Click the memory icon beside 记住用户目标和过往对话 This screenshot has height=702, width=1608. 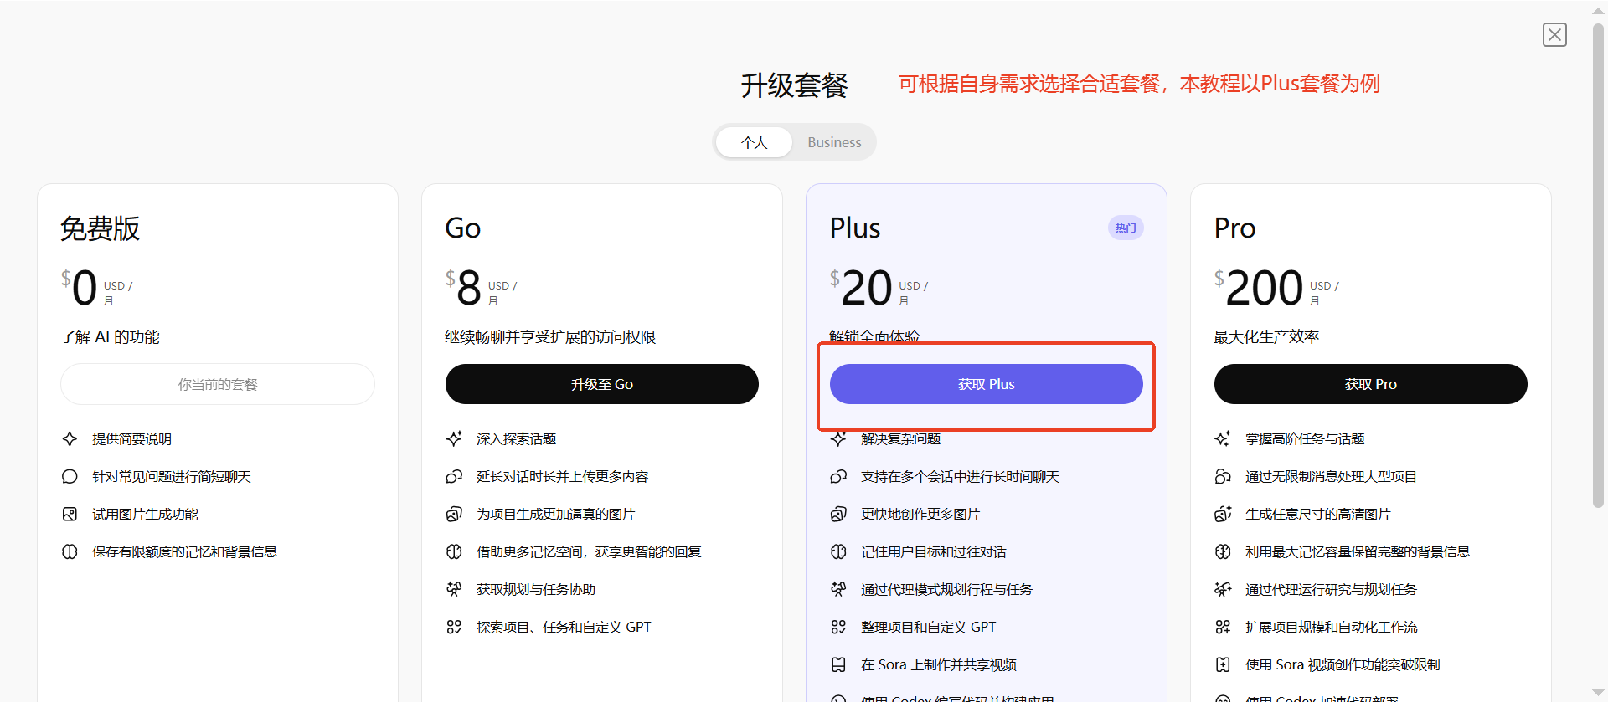[838, 551]
